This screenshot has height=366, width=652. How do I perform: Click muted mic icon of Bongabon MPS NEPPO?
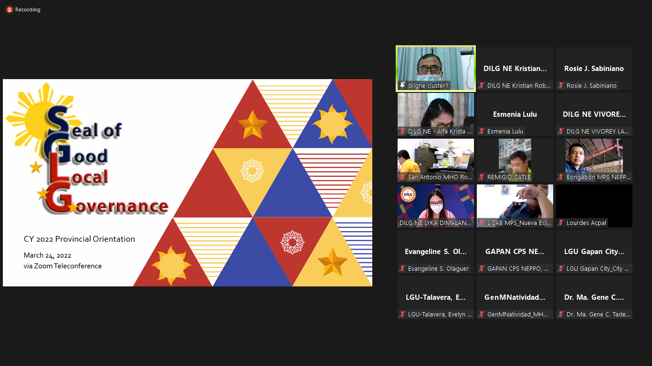point(561,177)
